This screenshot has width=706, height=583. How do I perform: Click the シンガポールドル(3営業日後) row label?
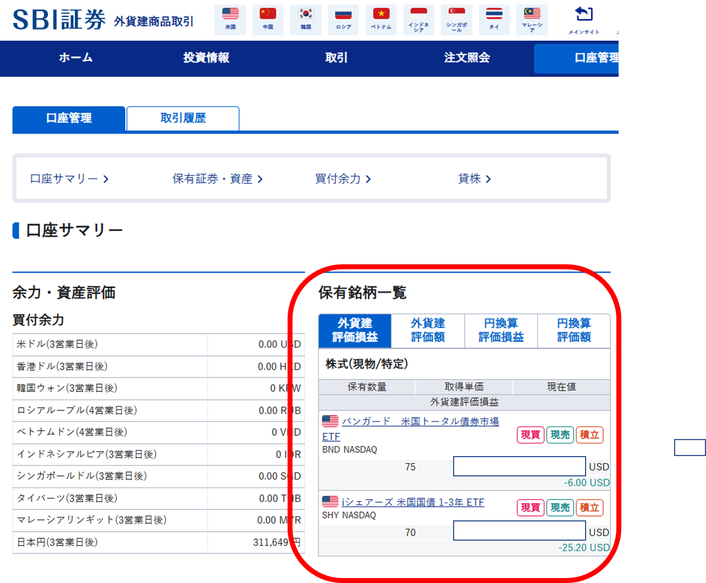82,476
